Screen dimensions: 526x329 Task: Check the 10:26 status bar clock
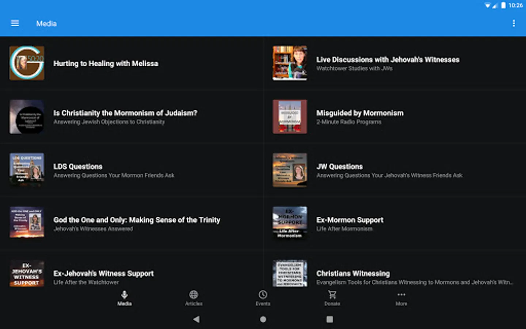pos(516,5)
